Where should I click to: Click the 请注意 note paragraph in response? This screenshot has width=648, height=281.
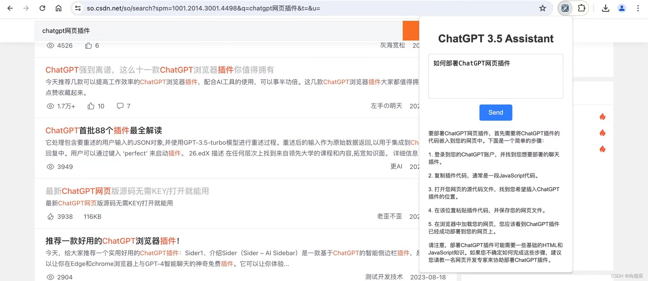(495, 253)
